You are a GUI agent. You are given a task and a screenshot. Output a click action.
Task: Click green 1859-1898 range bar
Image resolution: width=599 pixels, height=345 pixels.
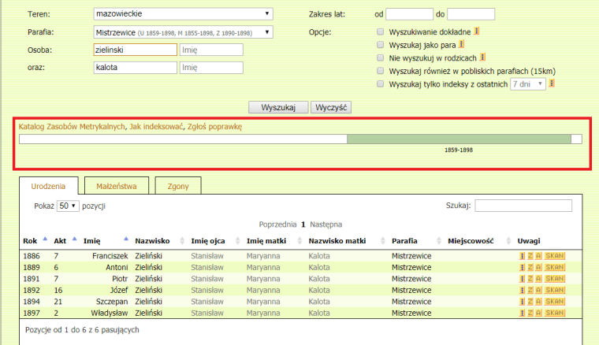point(459,139)
